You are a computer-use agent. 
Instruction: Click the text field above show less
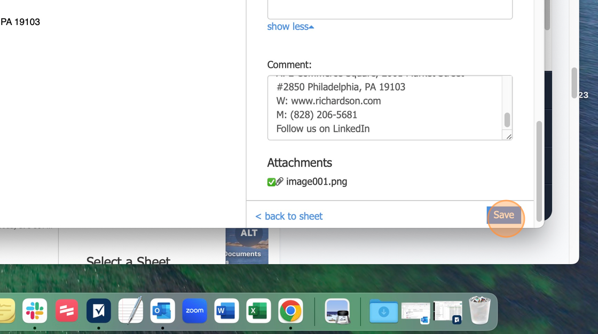point(390,9)
